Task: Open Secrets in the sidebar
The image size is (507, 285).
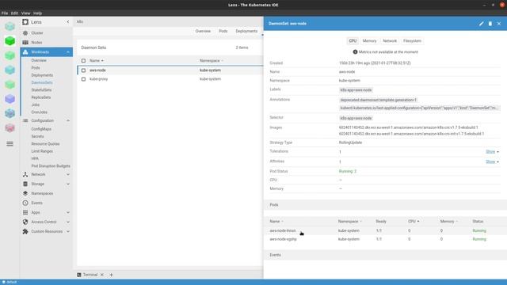Action: pyautogui.click(x=37, y=136)
